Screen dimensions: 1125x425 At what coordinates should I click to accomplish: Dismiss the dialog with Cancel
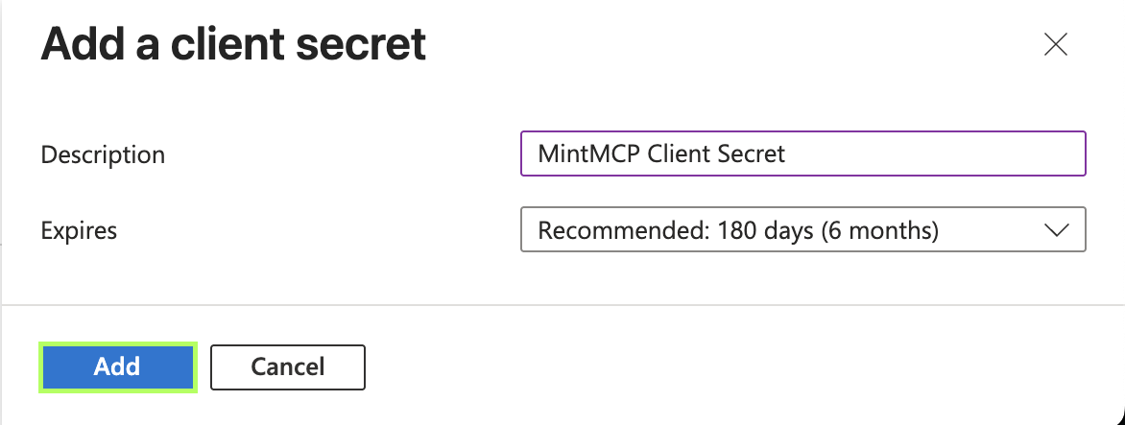(x=288, y=366)
